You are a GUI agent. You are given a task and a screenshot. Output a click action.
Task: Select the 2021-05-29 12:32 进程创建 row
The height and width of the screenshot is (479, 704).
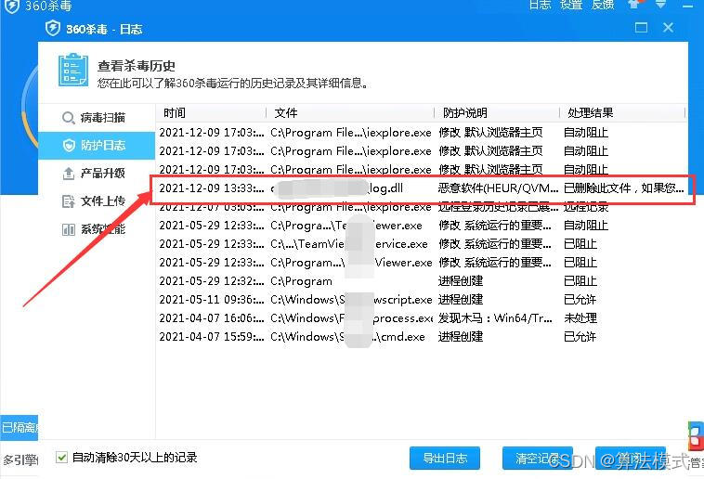(422, 281)
